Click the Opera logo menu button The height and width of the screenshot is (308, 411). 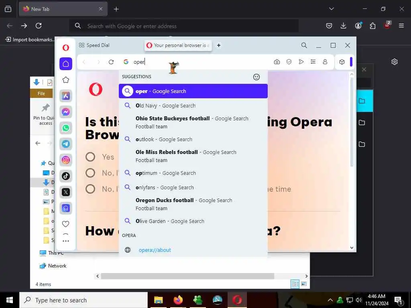point(66,47)
